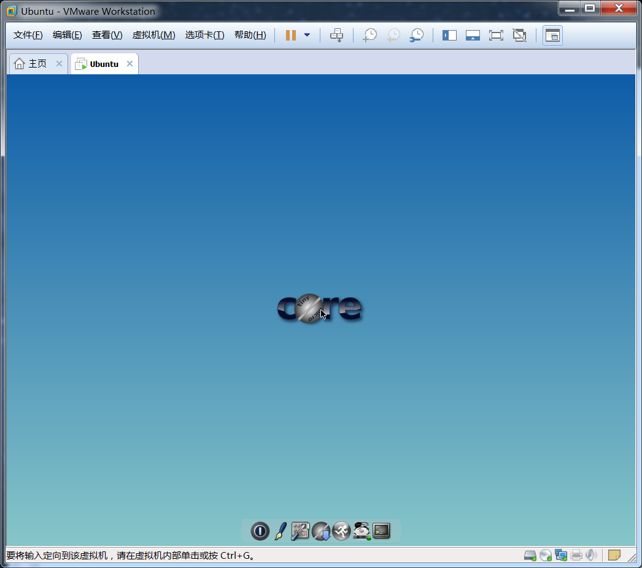642x568 pixels.
Task: Open the 帮助(H) menu
Action: point(250,35)
